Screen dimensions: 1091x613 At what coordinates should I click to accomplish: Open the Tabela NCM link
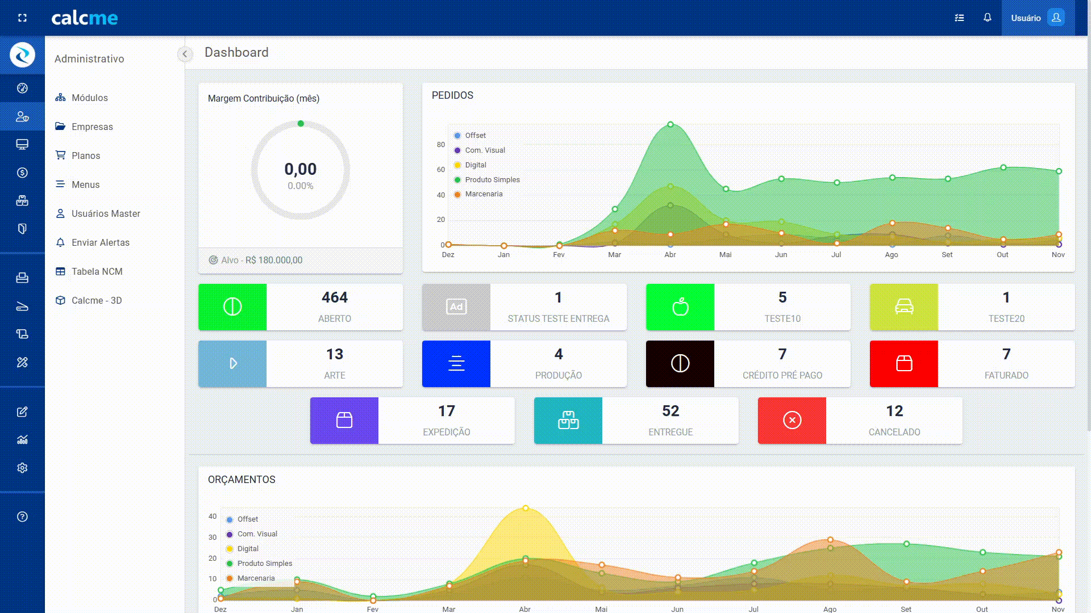point(97,271)
